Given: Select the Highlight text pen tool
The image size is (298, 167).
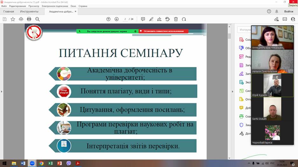Looking at the screenshot, I should [151, 19].
